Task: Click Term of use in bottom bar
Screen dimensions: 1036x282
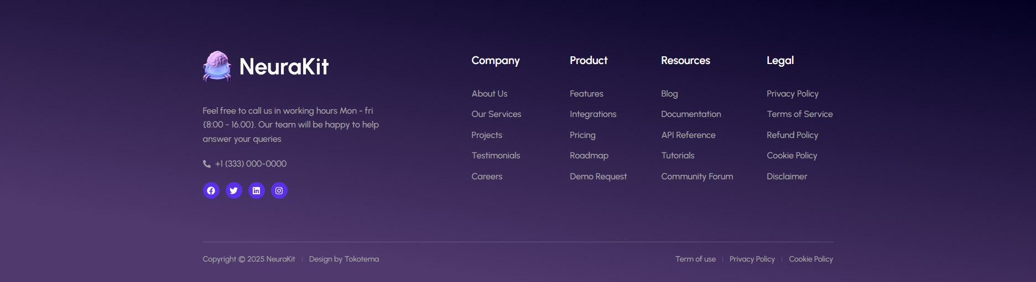Action: (x=695, y=259)
